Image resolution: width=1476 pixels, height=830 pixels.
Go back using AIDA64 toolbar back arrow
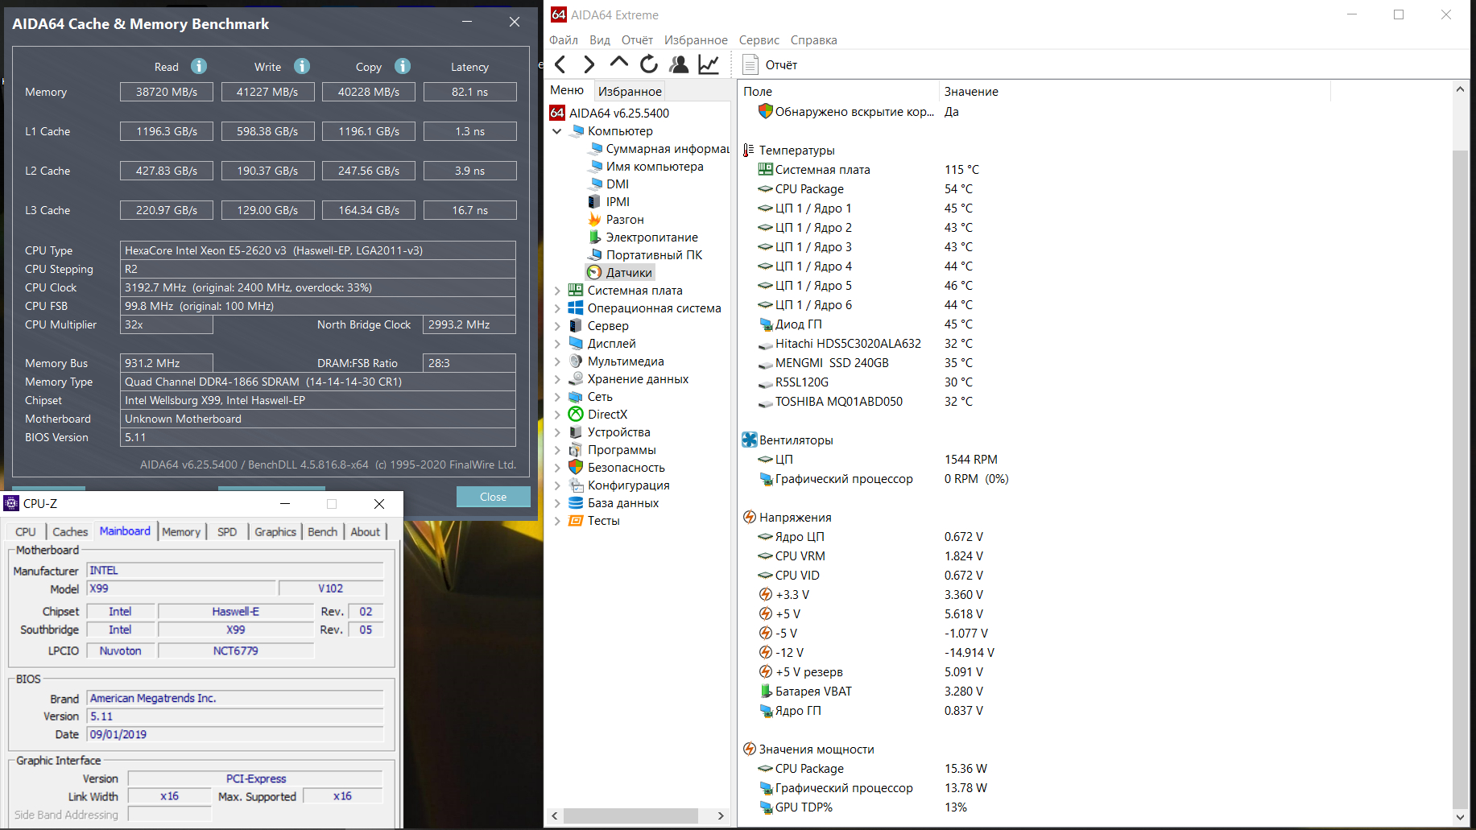pyautogui.click(x=561, y=64)
